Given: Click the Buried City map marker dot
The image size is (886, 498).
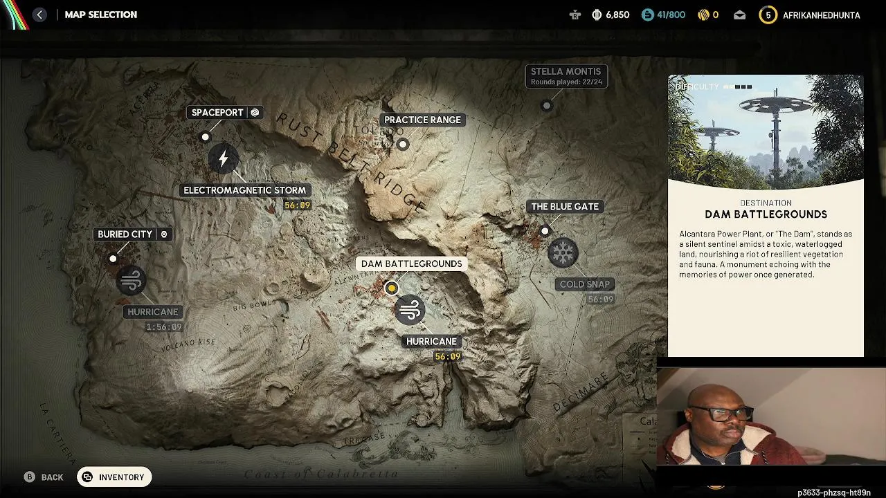Looking at the screenshot, I should click(113, 259).
